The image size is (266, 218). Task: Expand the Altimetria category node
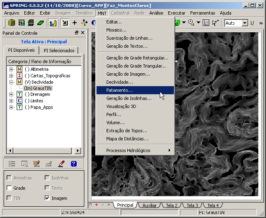11,70
